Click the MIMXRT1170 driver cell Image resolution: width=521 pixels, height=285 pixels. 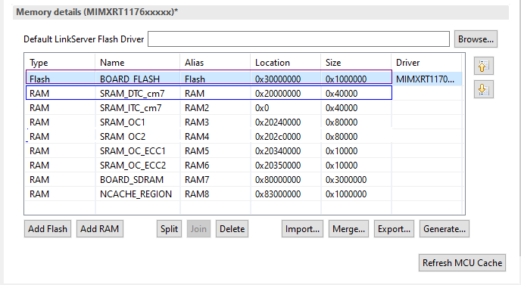pyautogui.click(x=427, y=79)
